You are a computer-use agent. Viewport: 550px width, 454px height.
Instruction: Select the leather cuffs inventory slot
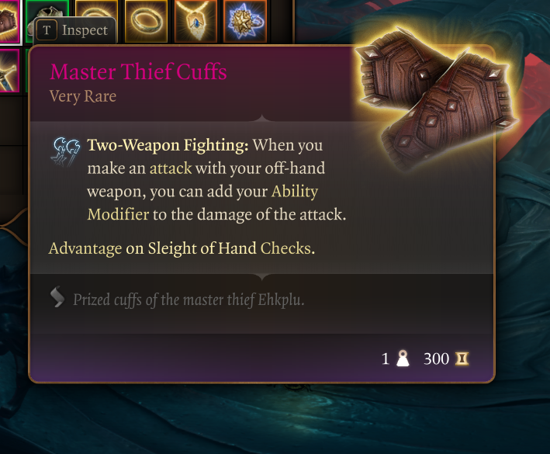[x=9, y=21]
